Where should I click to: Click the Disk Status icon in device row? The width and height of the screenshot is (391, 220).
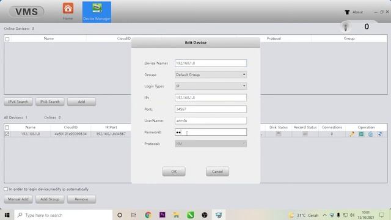279,134
